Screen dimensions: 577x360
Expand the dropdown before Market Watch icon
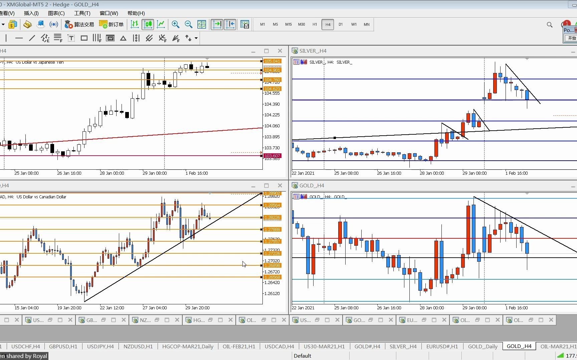[3, 24]
